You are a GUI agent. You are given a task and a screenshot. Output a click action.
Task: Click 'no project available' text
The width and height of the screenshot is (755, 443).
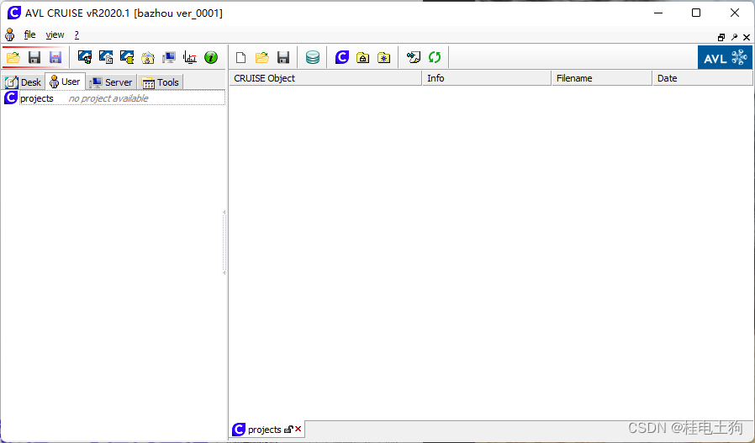point(108,98)
